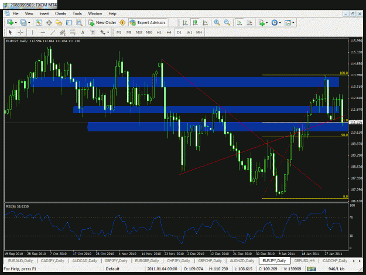The width and height of the screenshot is (366, 275).
Task: Open the File menu
Action: click(x=15, y=13)
